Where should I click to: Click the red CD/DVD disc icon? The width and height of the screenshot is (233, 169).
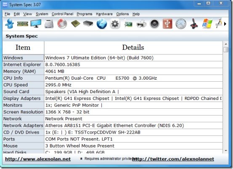point(62,24)
